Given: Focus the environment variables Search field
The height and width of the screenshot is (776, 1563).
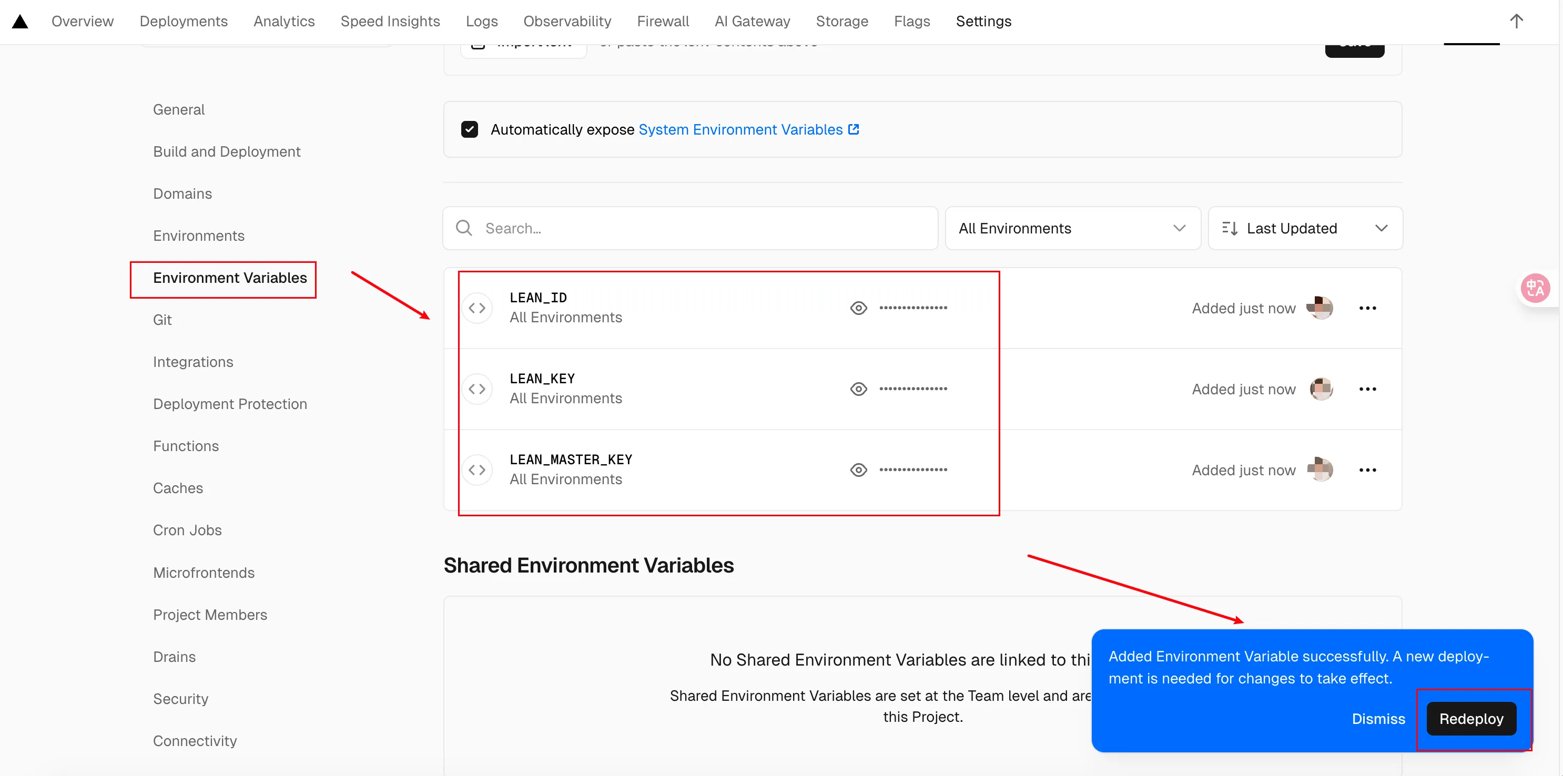Looking at the screenshot, I should [x=704, y=229].
